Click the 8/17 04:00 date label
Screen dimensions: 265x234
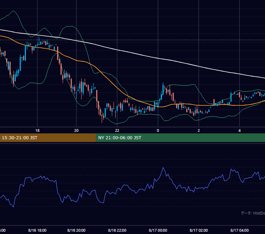pyautogui.click(x=240, y=230)
